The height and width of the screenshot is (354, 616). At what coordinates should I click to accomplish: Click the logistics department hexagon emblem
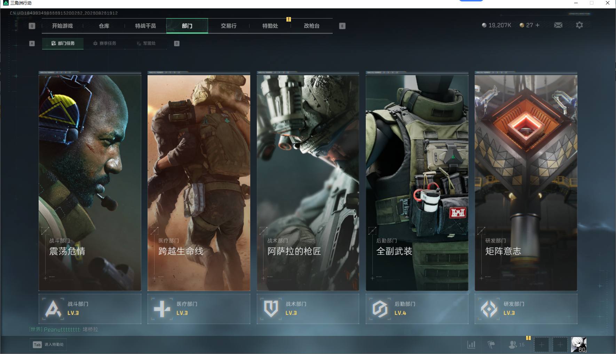[x=380, y=309]
